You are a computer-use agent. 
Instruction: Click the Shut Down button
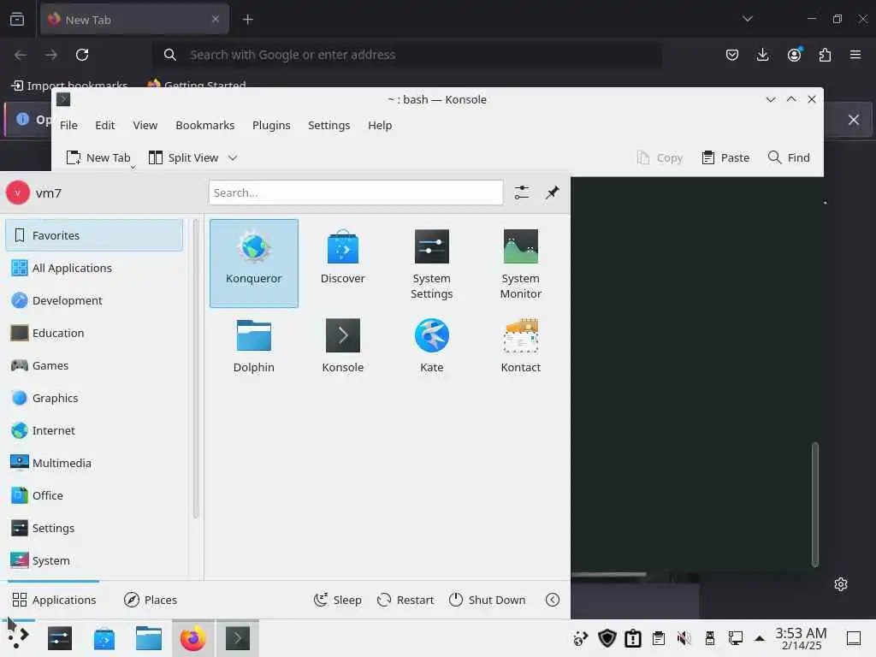(487, 600)
